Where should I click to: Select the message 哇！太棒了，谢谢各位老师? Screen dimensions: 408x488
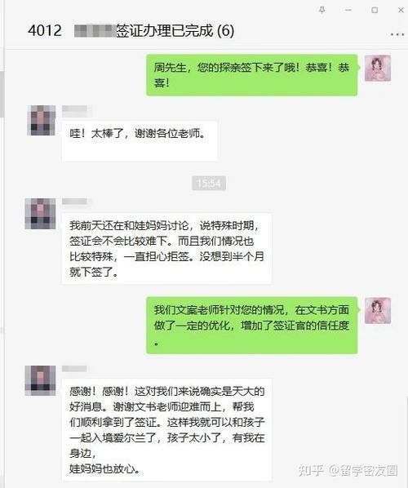point(140,141)
